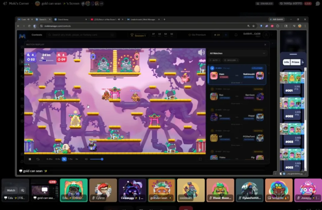Set playback speed to 2x

click(77, 159)
